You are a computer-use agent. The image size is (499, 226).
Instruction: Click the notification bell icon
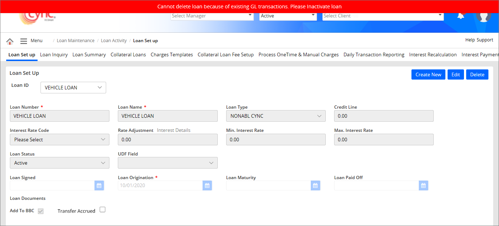pyautogui.click(x=461, y=16)
